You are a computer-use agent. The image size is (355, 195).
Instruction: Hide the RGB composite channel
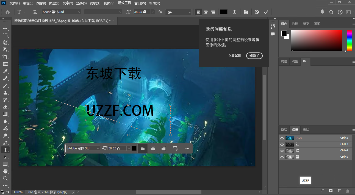pyautogui.click(x=282, y=138)
